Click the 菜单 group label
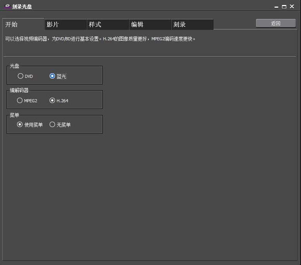 pyautogui.click(x=14, y=115)
